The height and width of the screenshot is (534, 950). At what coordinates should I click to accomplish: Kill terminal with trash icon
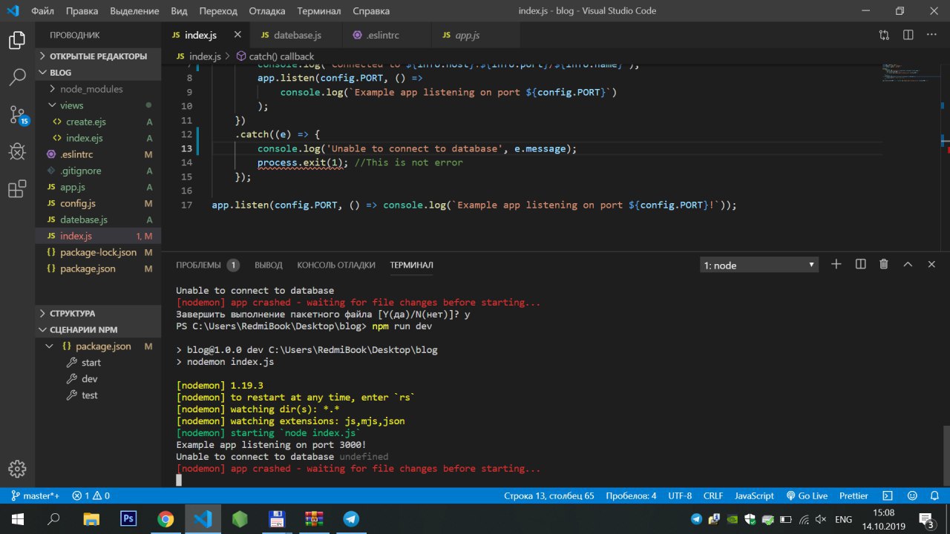pyautogui.click(x=883, y=264)
